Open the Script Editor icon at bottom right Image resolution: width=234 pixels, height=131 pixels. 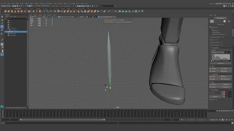tap(233, 123)
